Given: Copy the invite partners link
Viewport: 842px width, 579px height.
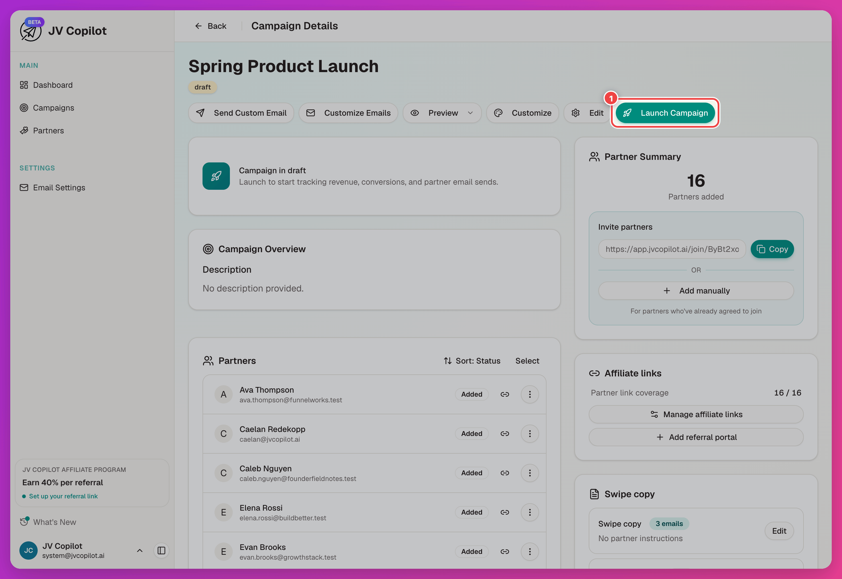Looking at the screenshot, I should tap(772, 249).
